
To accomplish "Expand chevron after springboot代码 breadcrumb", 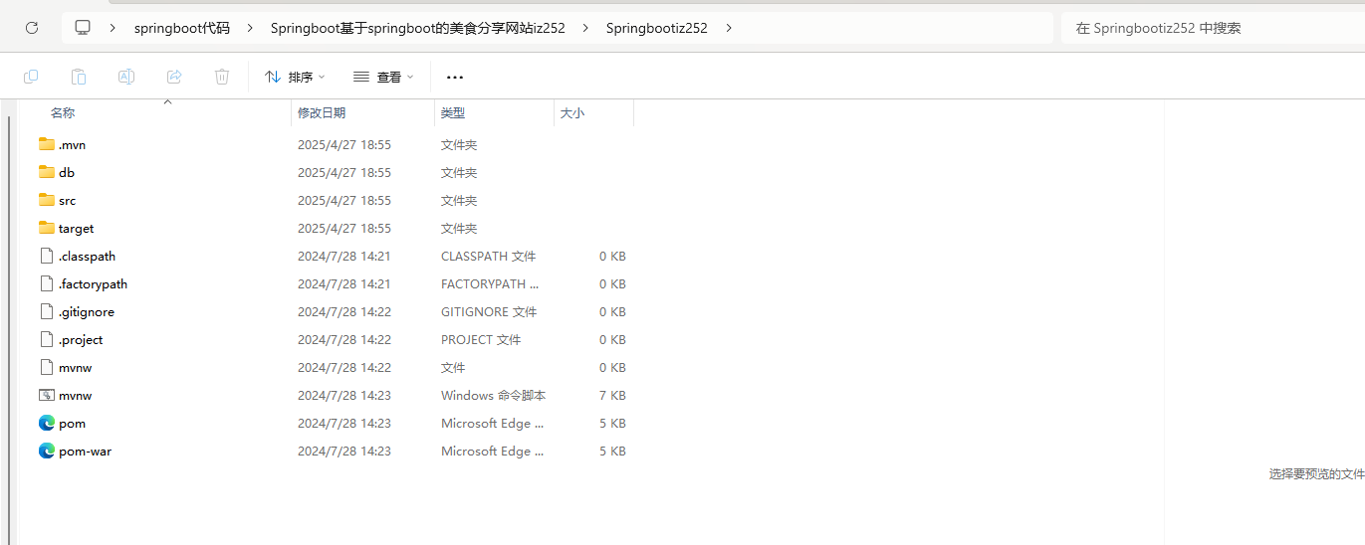I will point(248,28).
